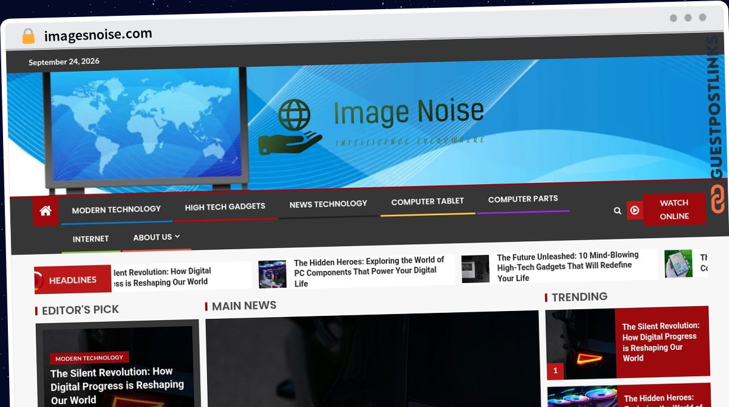Image resolution: width=729 pixels, height=407 pixels.
Task: Click trending thumbnail numbered 1
Action: (x=581, y=344)
